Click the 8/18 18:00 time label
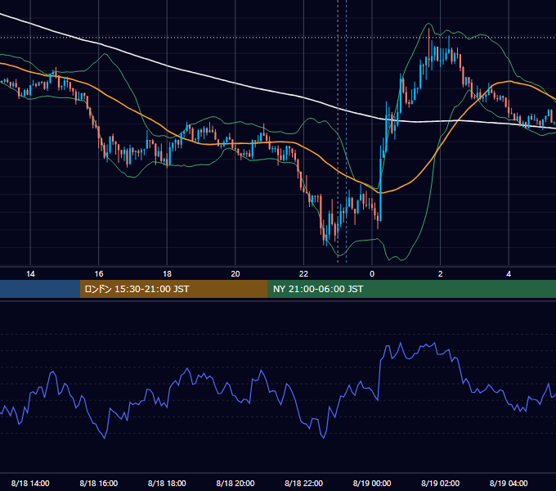Screen dimensions: 556x491 tap(167, 483)
